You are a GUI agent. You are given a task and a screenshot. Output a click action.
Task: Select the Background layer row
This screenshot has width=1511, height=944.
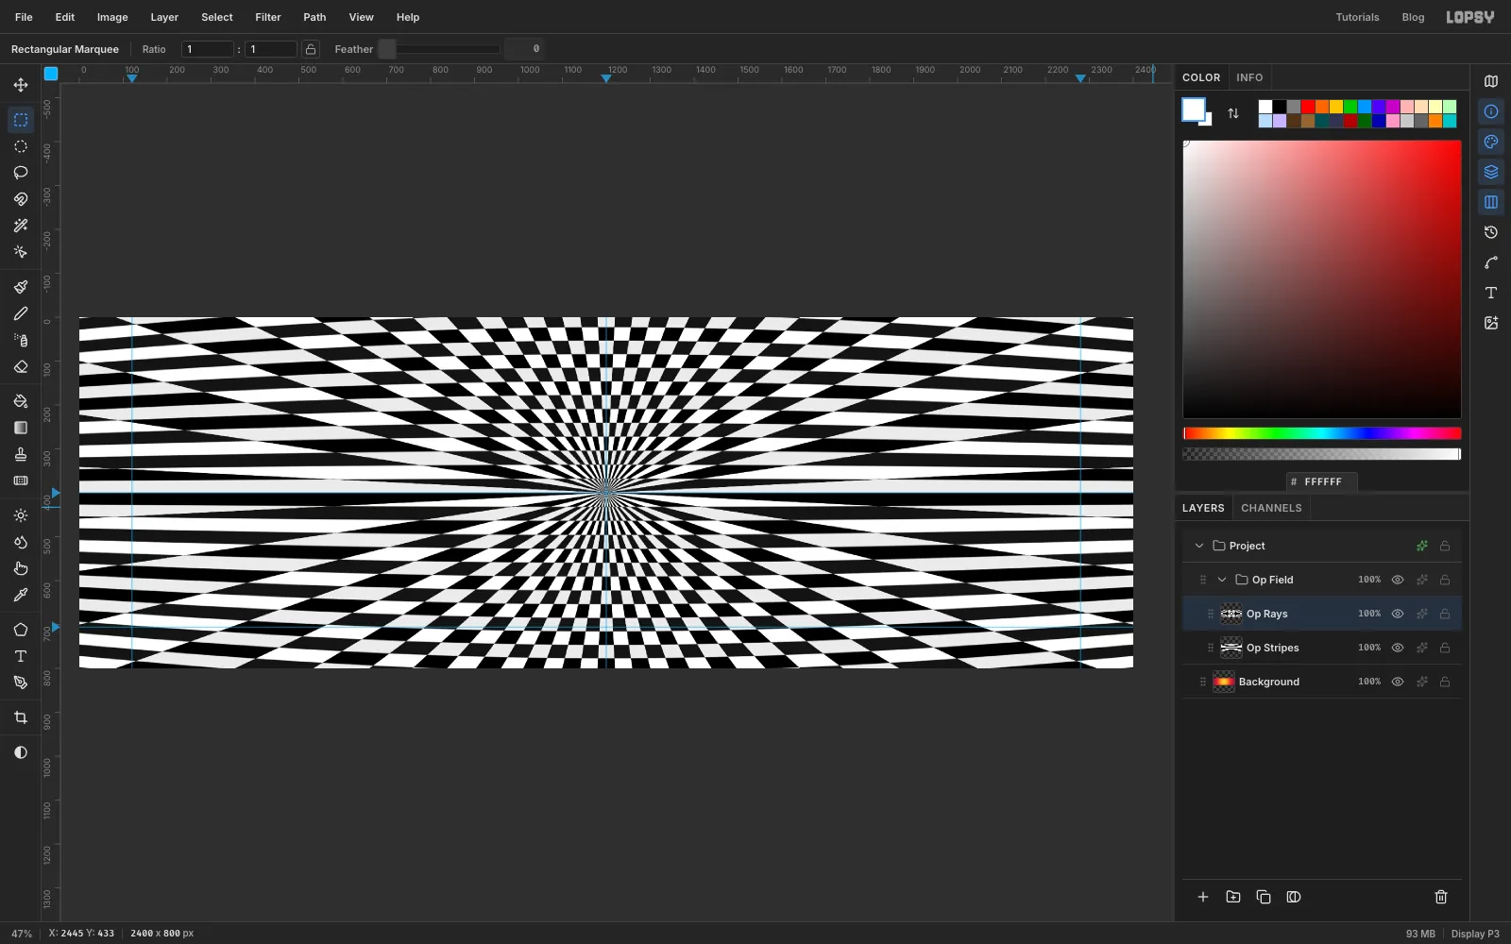[1322, 682]
